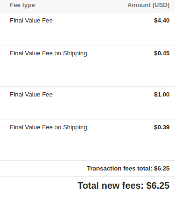Click the "Amount (USD)" column header
Viewport: 184px width, 200px height.
148,5
